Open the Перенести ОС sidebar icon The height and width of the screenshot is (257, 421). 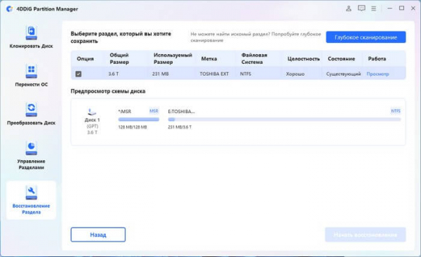[x=31, y=71]
